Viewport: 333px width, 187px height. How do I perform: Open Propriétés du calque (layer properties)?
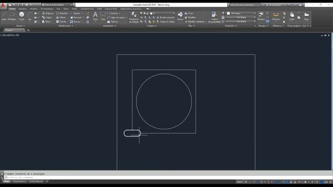click(x=134, y=17)
